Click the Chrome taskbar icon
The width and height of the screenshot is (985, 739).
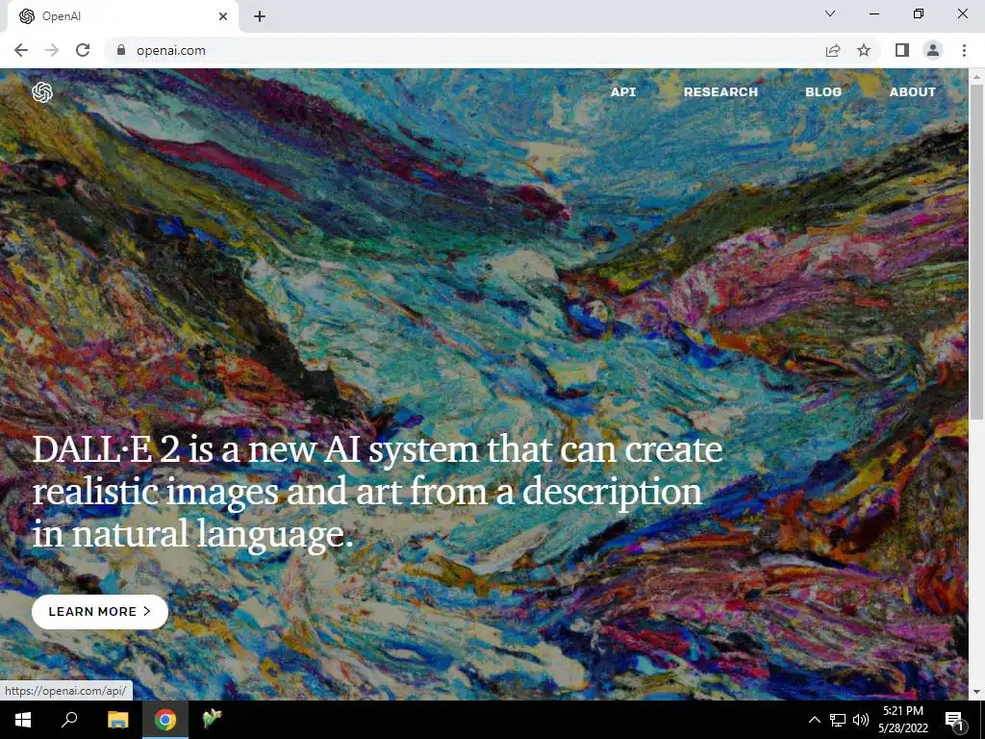click(165, 720)
